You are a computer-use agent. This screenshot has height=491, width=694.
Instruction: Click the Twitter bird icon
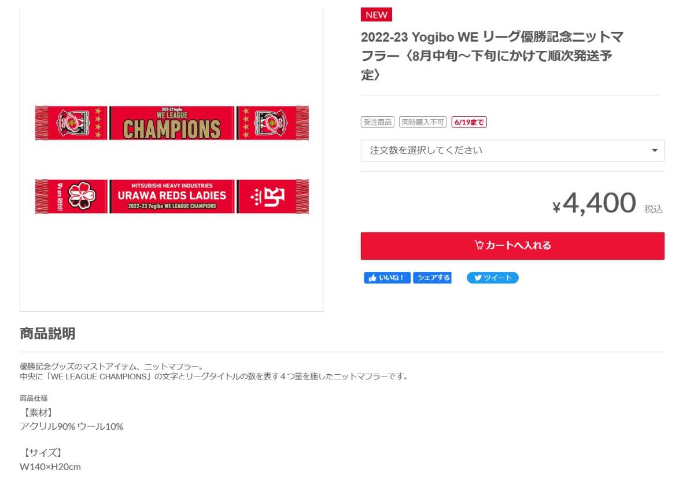(478, 278)
